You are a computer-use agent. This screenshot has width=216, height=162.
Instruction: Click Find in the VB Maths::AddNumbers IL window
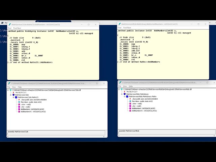click(119, 28)
